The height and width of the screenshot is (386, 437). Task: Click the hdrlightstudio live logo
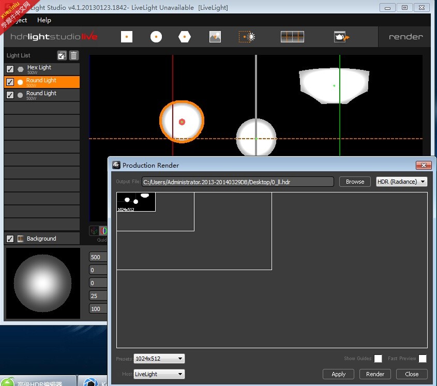point(54,37)
